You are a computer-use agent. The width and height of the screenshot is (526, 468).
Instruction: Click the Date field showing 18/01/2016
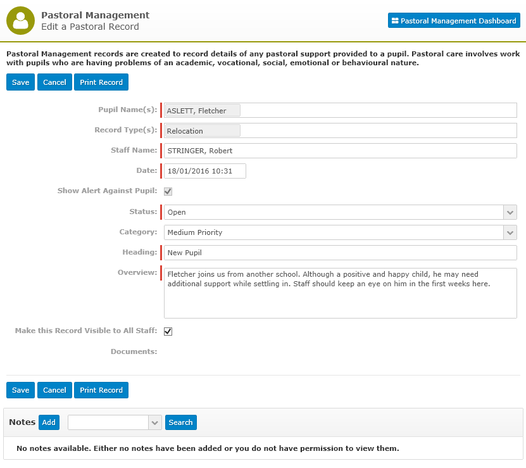click(204, 171)
